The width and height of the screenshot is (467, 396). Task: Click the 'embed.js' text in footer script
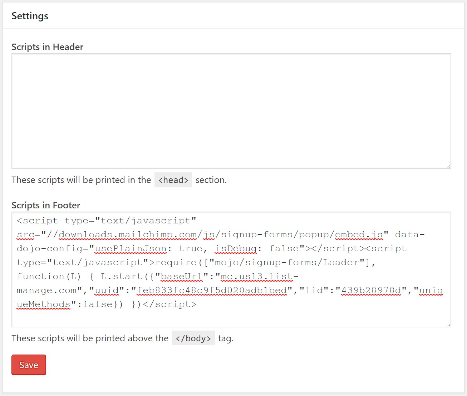(359, 235)
